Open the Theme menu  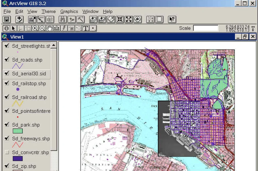coord(48,11)
